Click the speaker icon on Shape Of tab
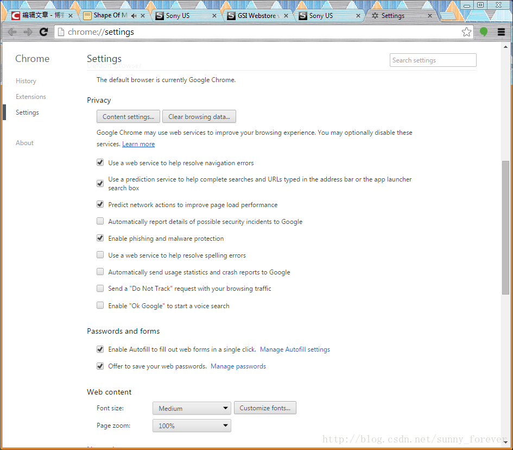 (x=134, y=16)
